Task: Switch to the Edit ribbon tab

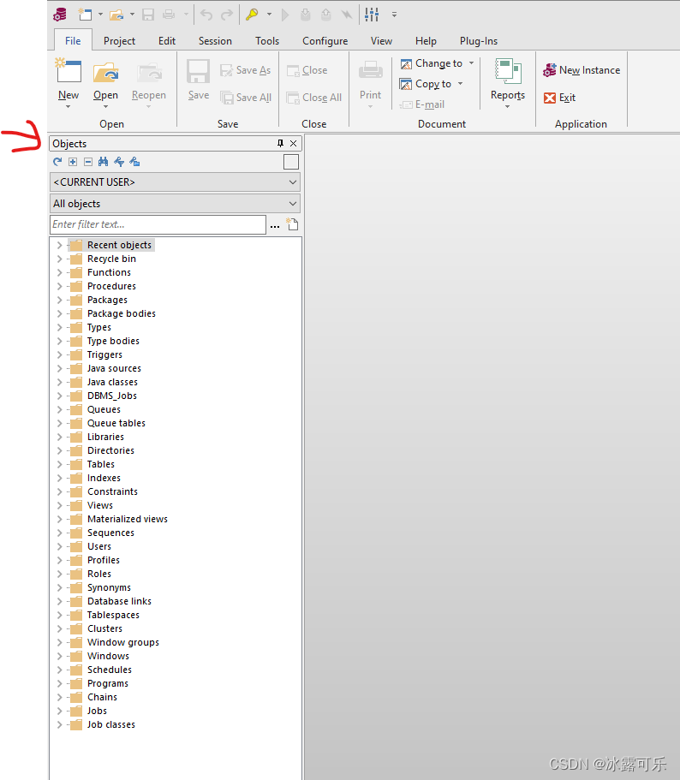Action: [167, 41]
